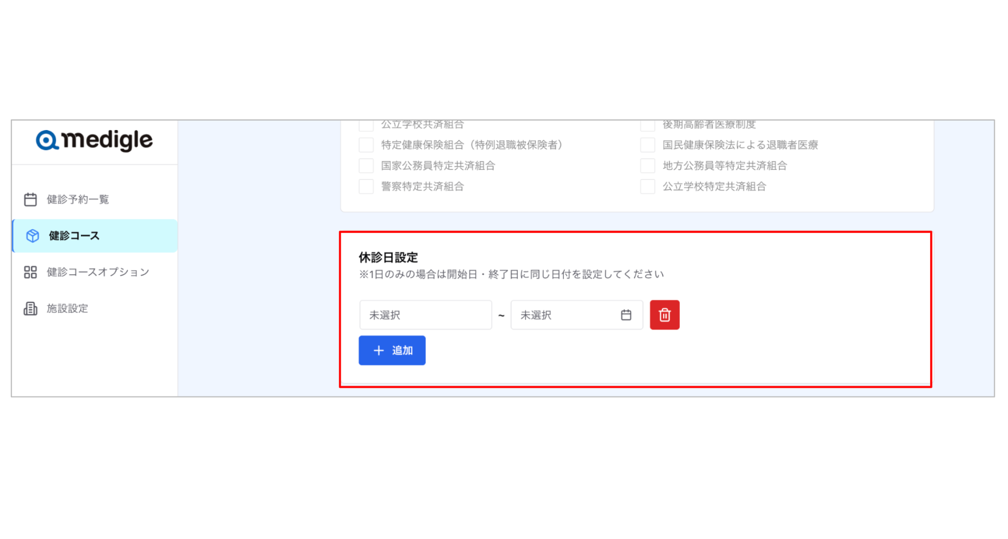Open the start date 未選択 field

point(426,315)
